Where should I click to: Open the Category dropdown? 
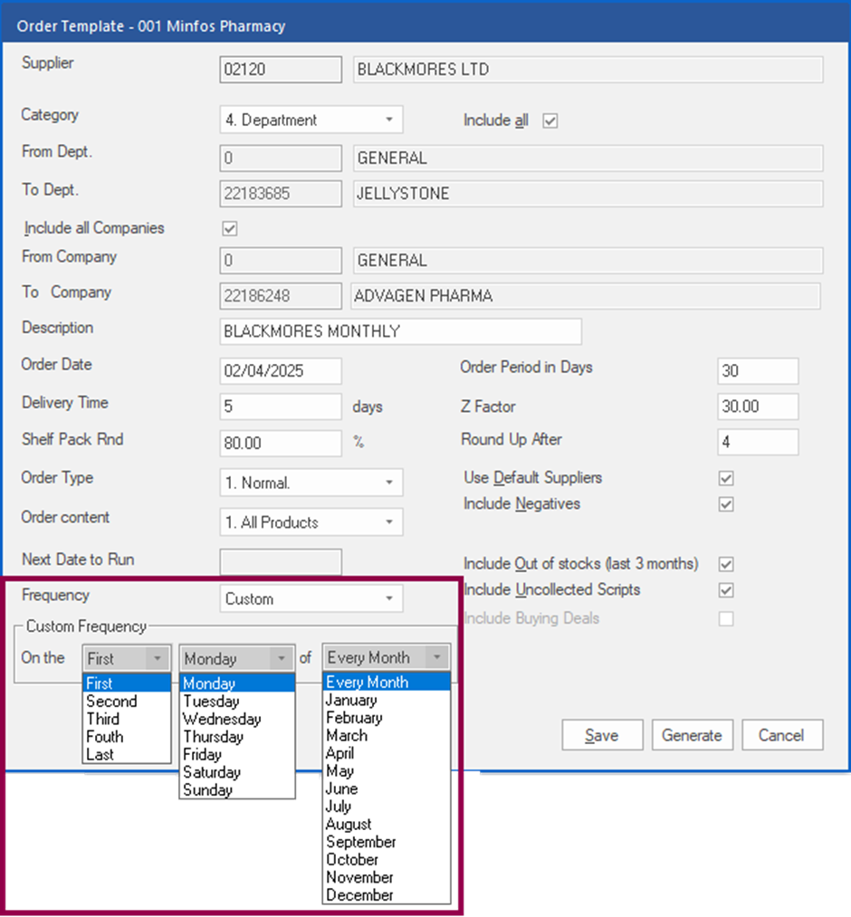pyautogui.click(x=311, y=119)
